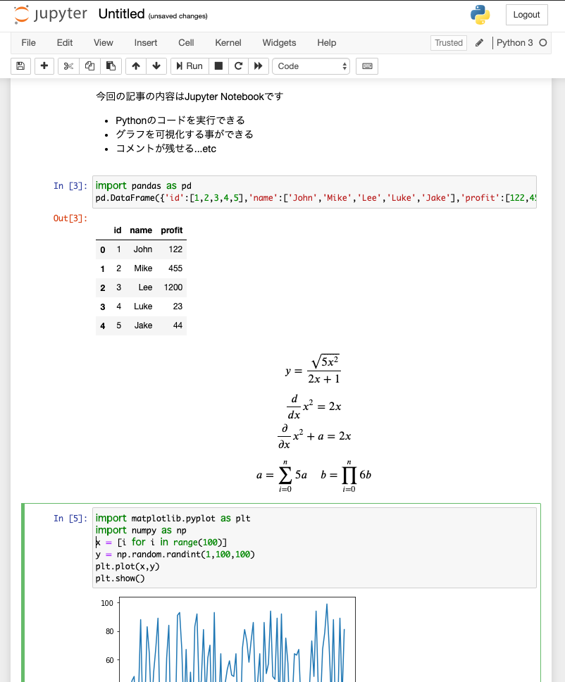Open the Cell menu
Image resolution: width=565 pixels, height=682 pixels.
[186, 43]
